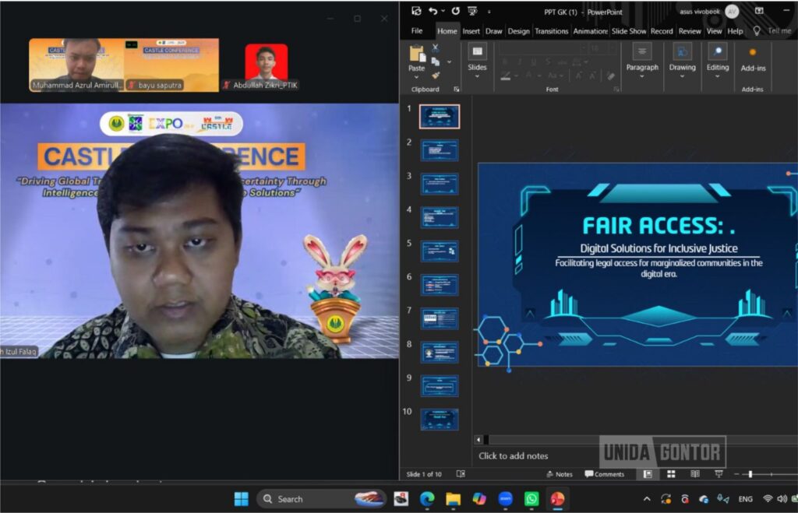Click the Paste clipboard icon
The image size is (798, 513).
[417, 53]
